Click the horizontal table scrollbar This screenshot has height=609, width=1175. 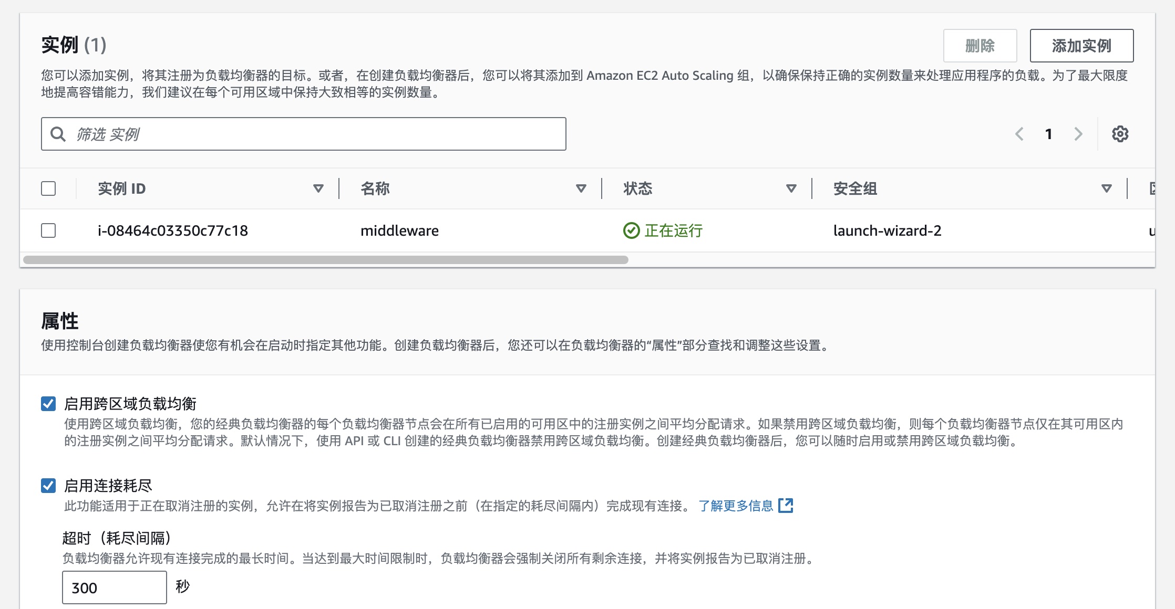(x=326, y=260)
